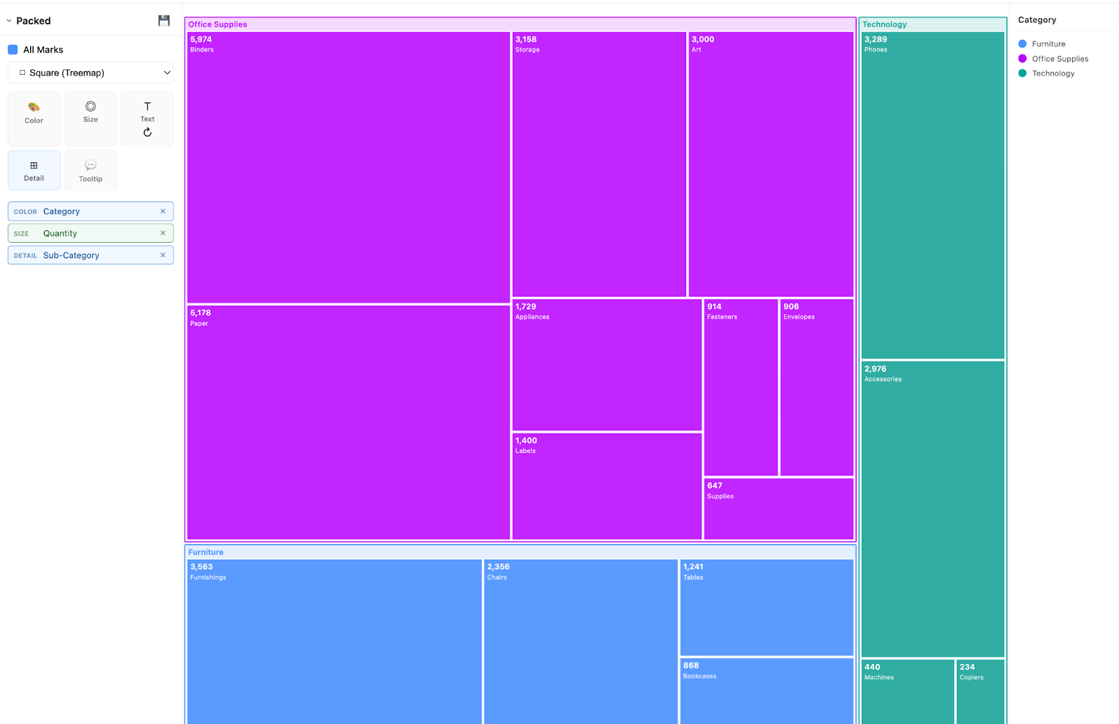Click the refresh arrow under Text

click(x=148, y=132)
